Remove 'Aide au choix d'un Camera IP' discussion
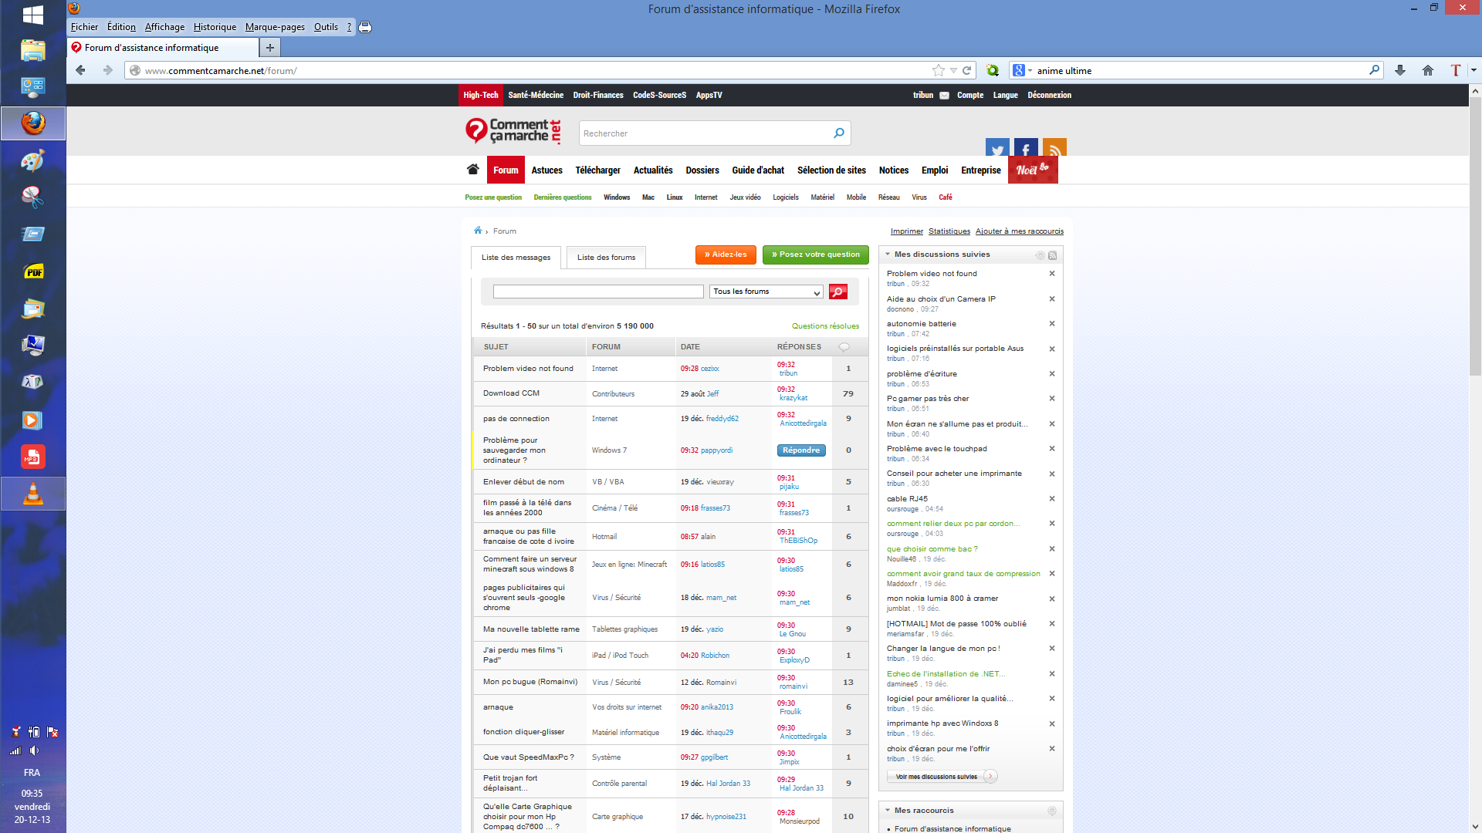Viewport: 1482px width, 833px height. click(x=1051, y=299)
